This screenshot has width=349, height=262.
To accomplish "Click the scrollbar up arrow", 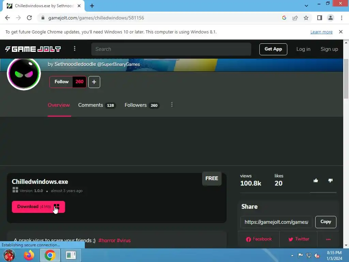I will pos(346,42).
